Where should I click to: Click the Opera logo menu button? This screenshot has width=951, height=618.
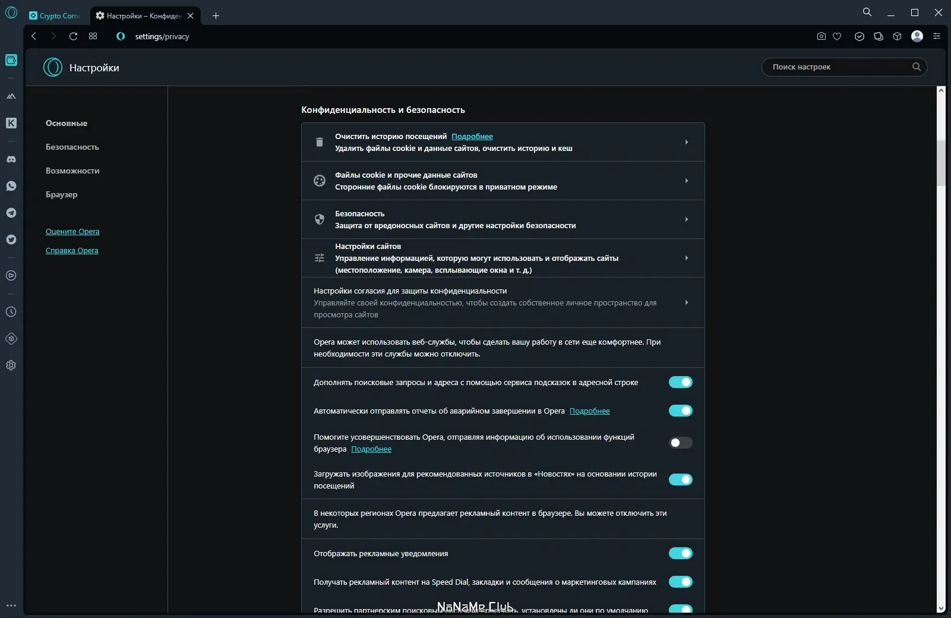pyautogui.click(x=11, y=12)
